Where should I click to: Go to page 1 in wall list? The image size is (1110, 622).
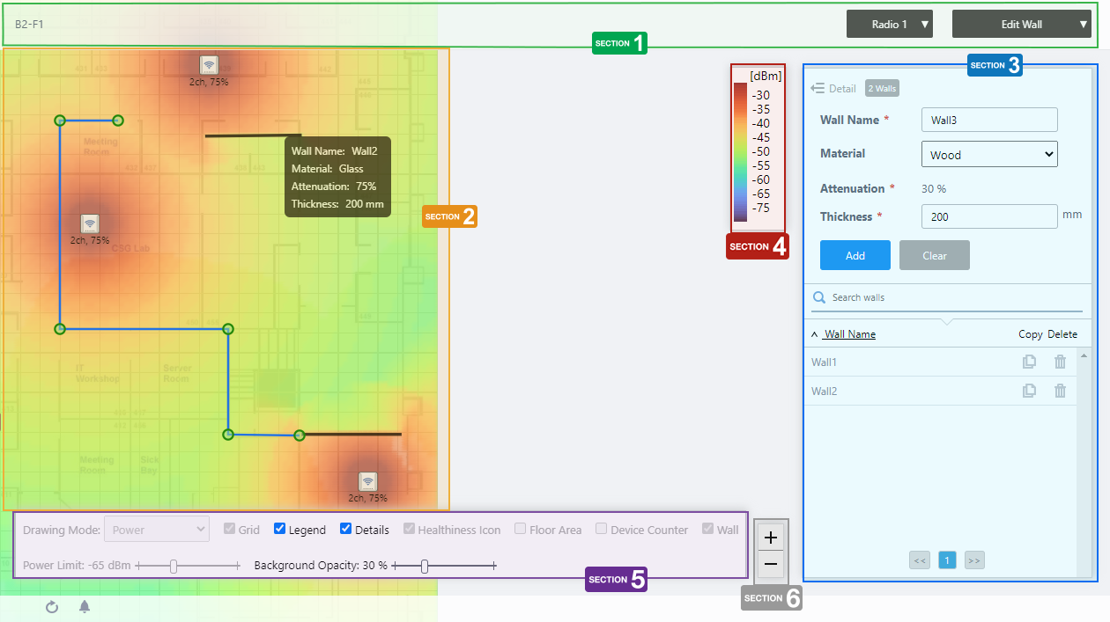pyautogui.click(x=947, y=560)
